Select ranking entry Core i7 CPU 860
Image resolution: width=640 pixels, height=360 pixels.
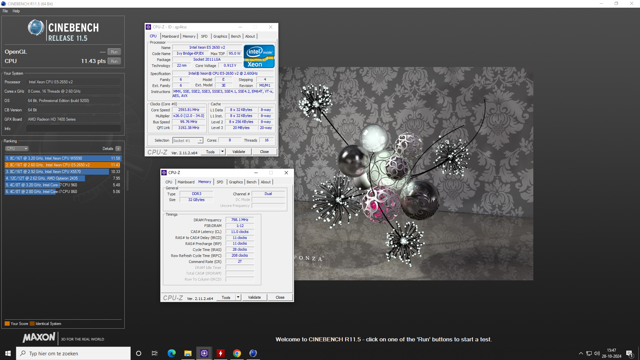(x=63, y=192)
